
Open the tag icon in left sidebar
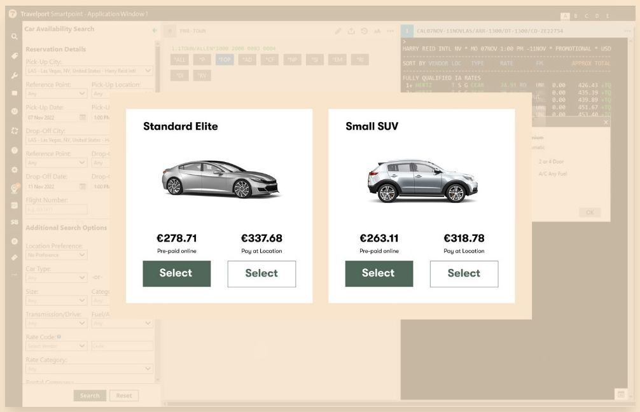click(14, 56)
